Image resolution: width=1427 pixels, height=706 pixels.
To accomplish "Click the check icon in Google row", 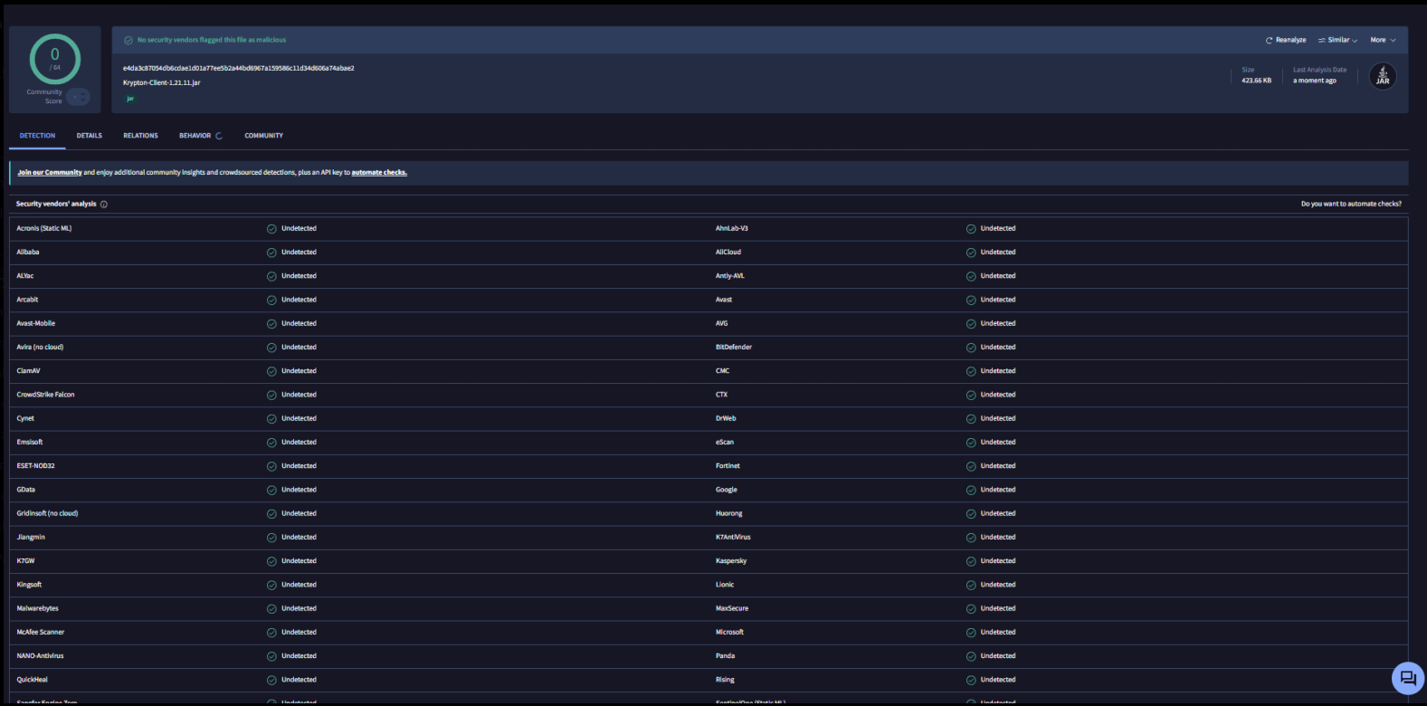I will coord(971,490).
